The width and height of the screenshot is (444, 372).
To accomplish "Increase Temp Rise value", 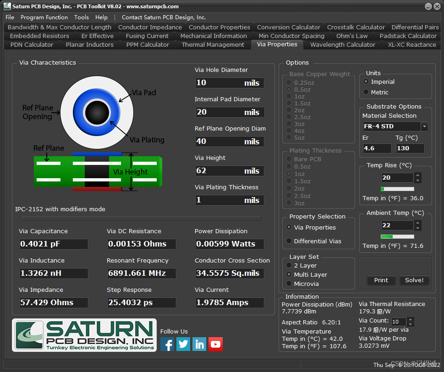I will point(418,175).
